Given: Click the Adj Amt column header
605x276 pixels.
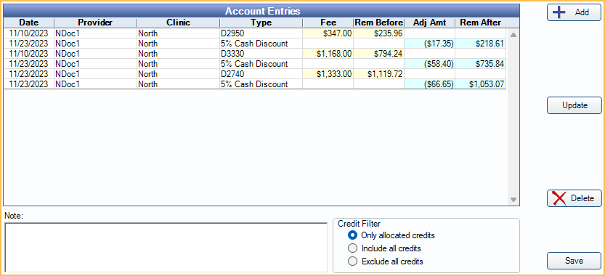Looking at the screenshot, I should [x=429, y=23].
